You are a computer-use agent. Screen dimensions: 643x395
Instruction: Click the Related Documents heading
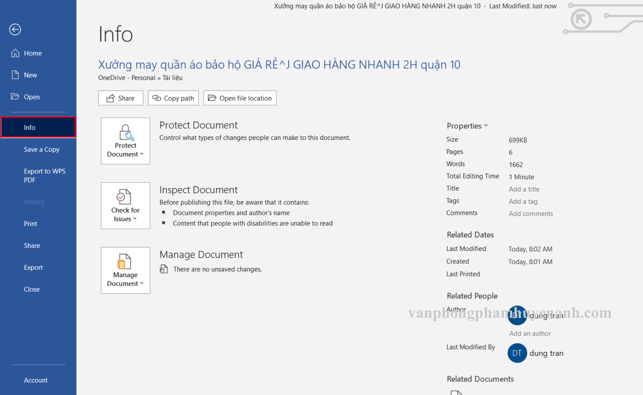480,379
